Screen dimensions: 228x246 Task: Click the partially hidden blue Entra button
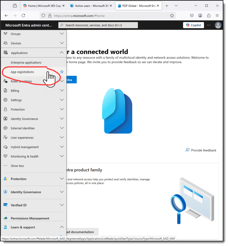[x=72, y=80]
